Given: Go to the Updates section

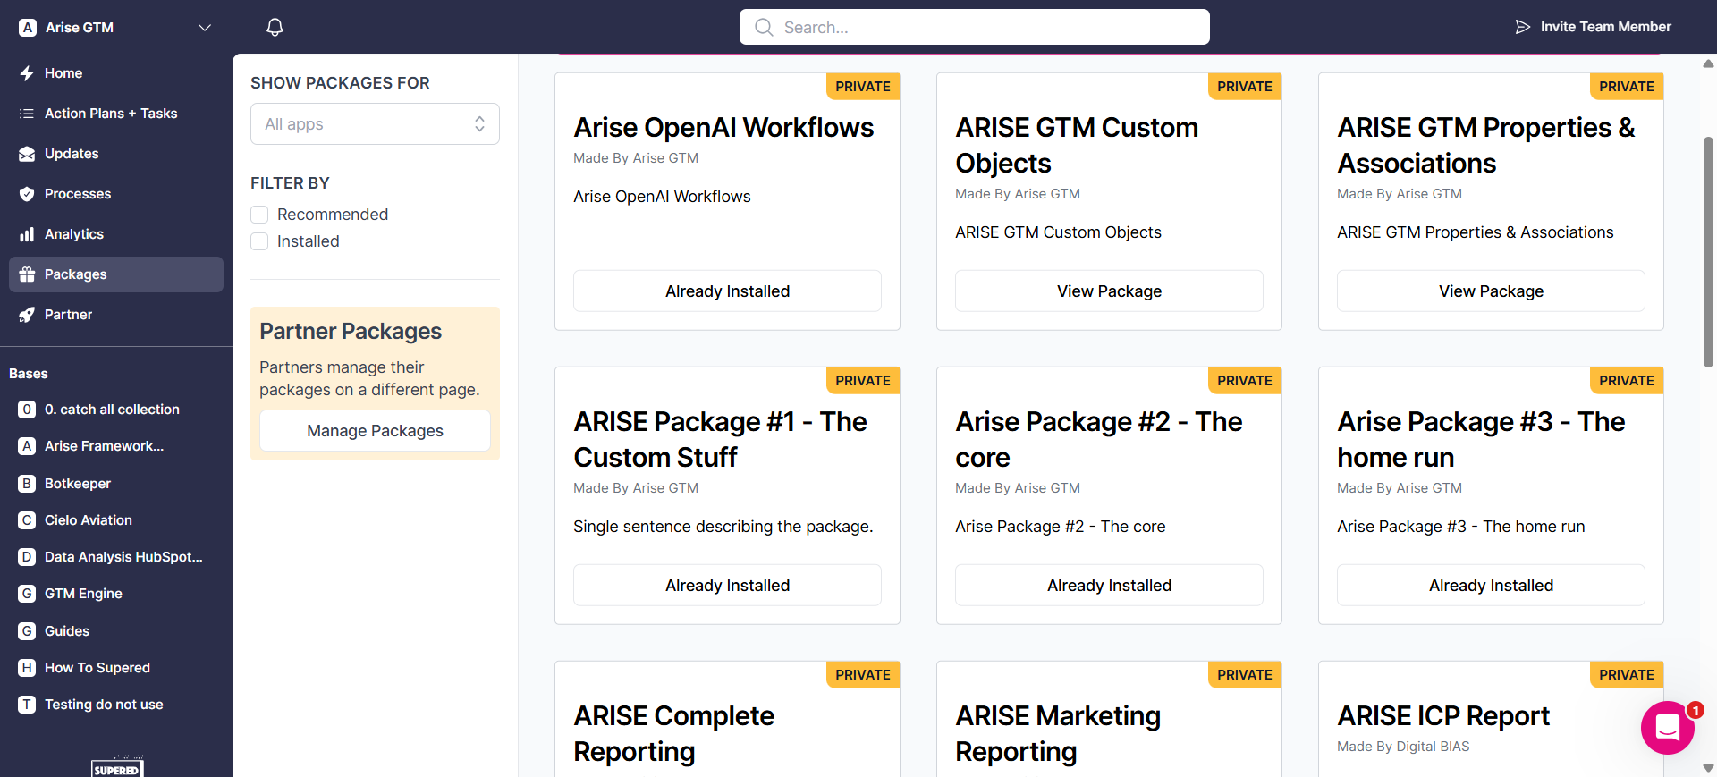Looking at the screenshot, I should tap(116, 154).
